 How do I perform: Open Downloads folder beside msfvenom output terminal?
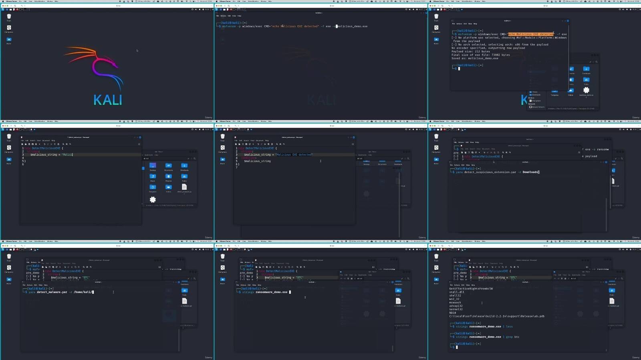[586, 70]
